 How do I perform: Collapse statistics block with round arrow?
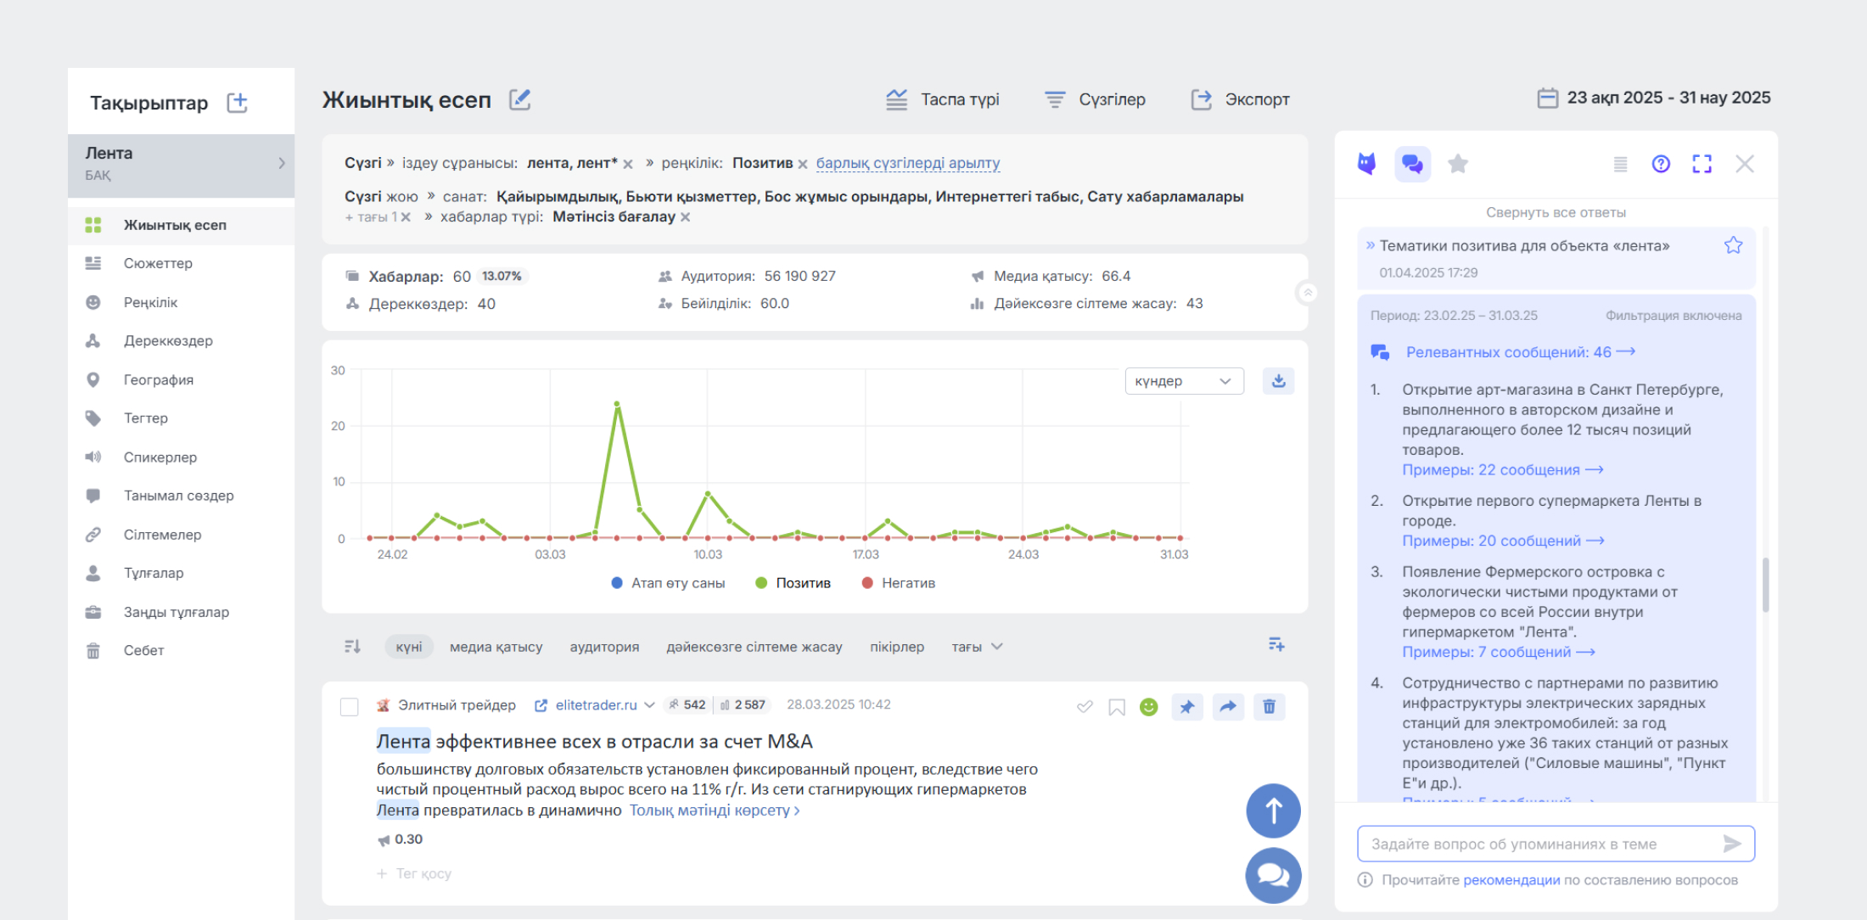click(x=1308, y=293)
